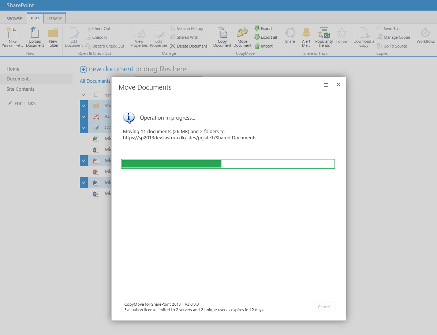The image size is (437, 335).
Task: Click the Follow star icon
Action: pyautogui.click(x=342, y=33)
